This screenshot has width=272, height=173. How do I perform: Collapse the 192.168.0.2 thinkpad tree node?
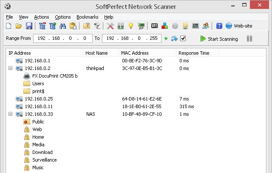pos(10,68)
